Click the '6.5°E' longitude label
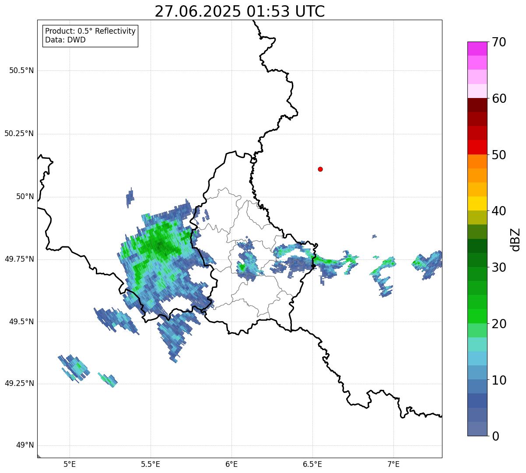Screen dimensions: 526x473 pos(312,464)
